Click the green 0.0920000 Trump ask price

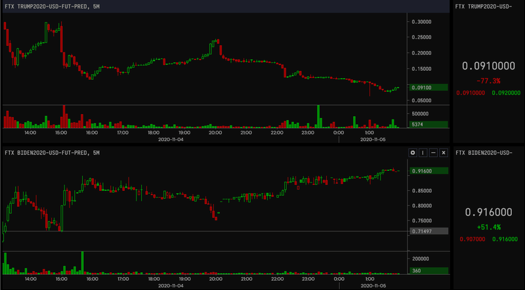506,93
